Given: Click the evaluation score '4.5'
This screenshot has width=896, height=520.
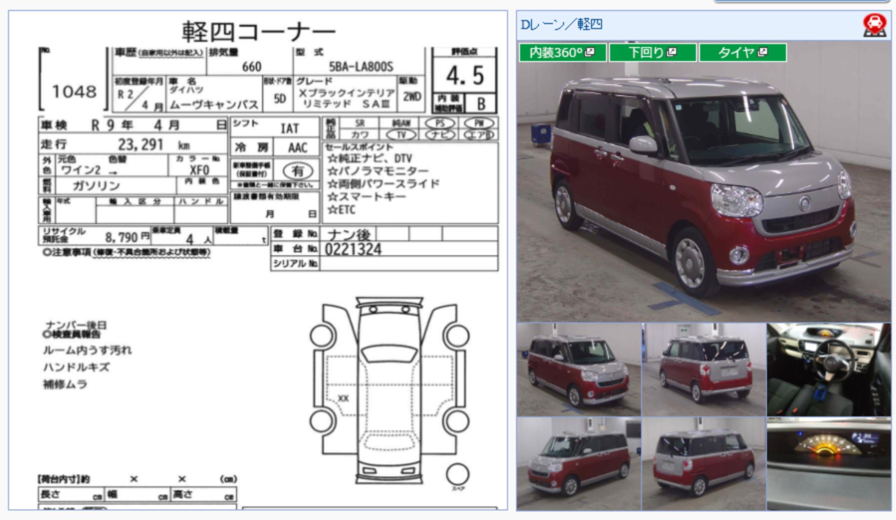Looking at the screenshot, I should point(465,75).
